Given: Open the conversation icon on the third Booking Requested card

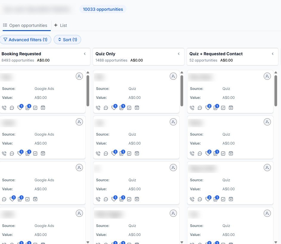Looking at the screenshot, I should [4, 199].
